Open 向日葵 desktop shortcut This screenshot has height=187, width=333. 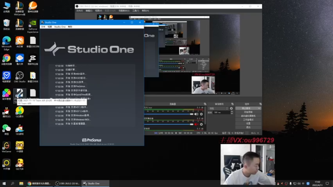(20, 42)
